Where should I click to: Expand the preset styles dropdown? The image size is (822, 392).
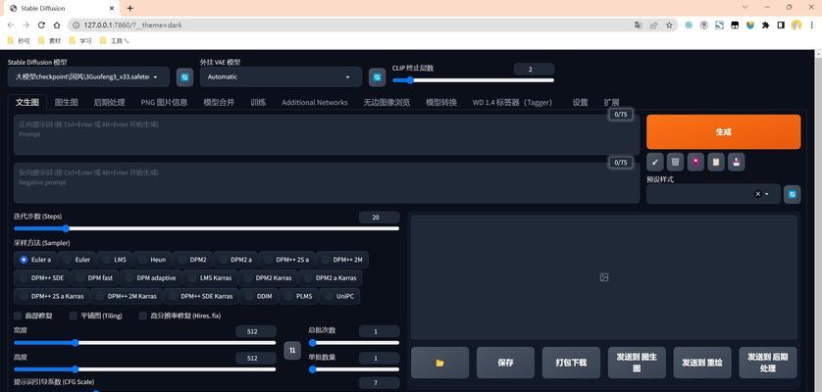tap(767, 194)
